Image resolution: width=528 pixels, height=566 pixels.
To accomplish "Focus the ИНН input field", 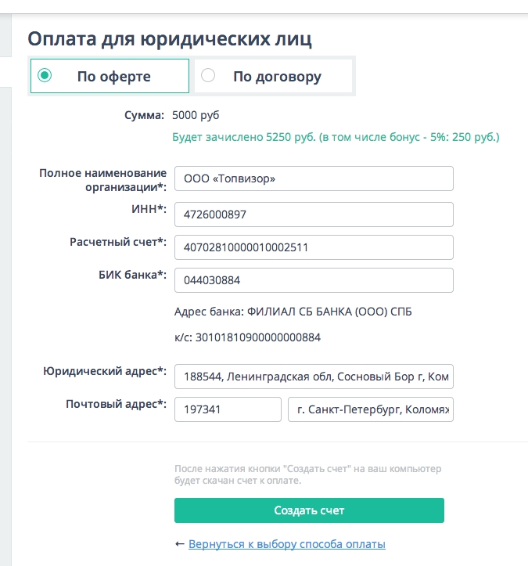I will tap(314, 215).
